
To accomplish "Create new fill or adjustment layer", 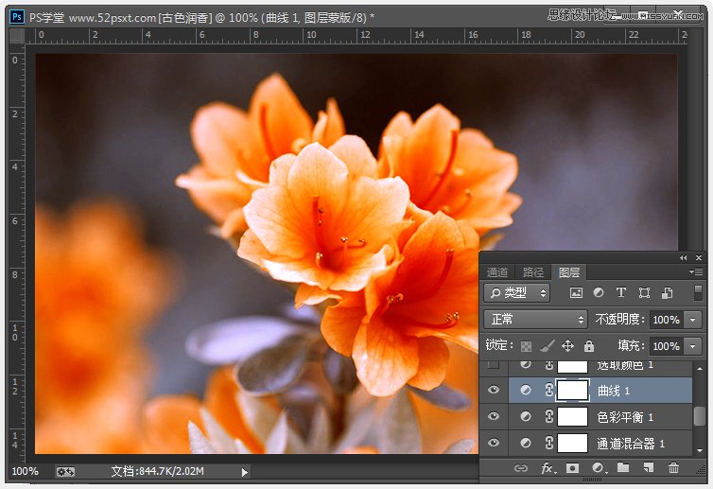I will click(x=599, y=468).
